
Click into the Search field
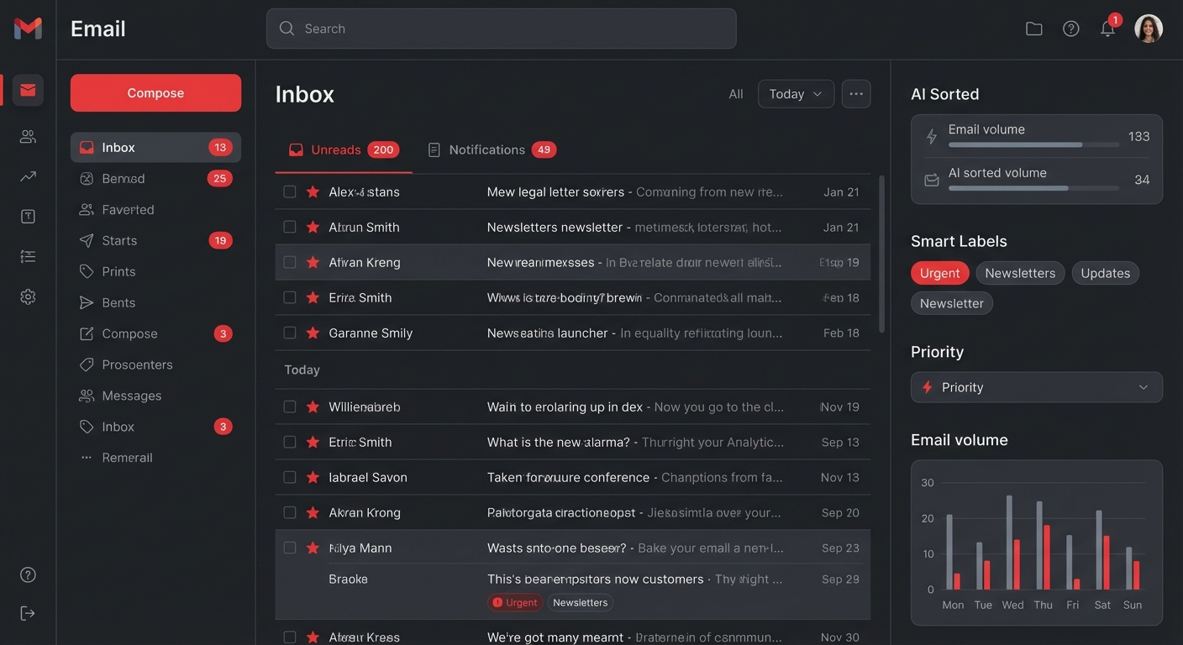coord(501,29)
